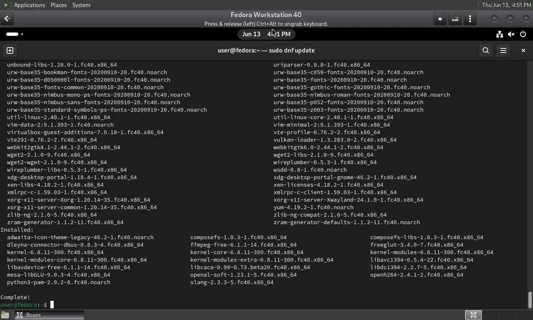The width and height of the screenshot is (533, 320).
Task: Click the show desktop icon in bottom panel
Action: [x=5, y=315]
